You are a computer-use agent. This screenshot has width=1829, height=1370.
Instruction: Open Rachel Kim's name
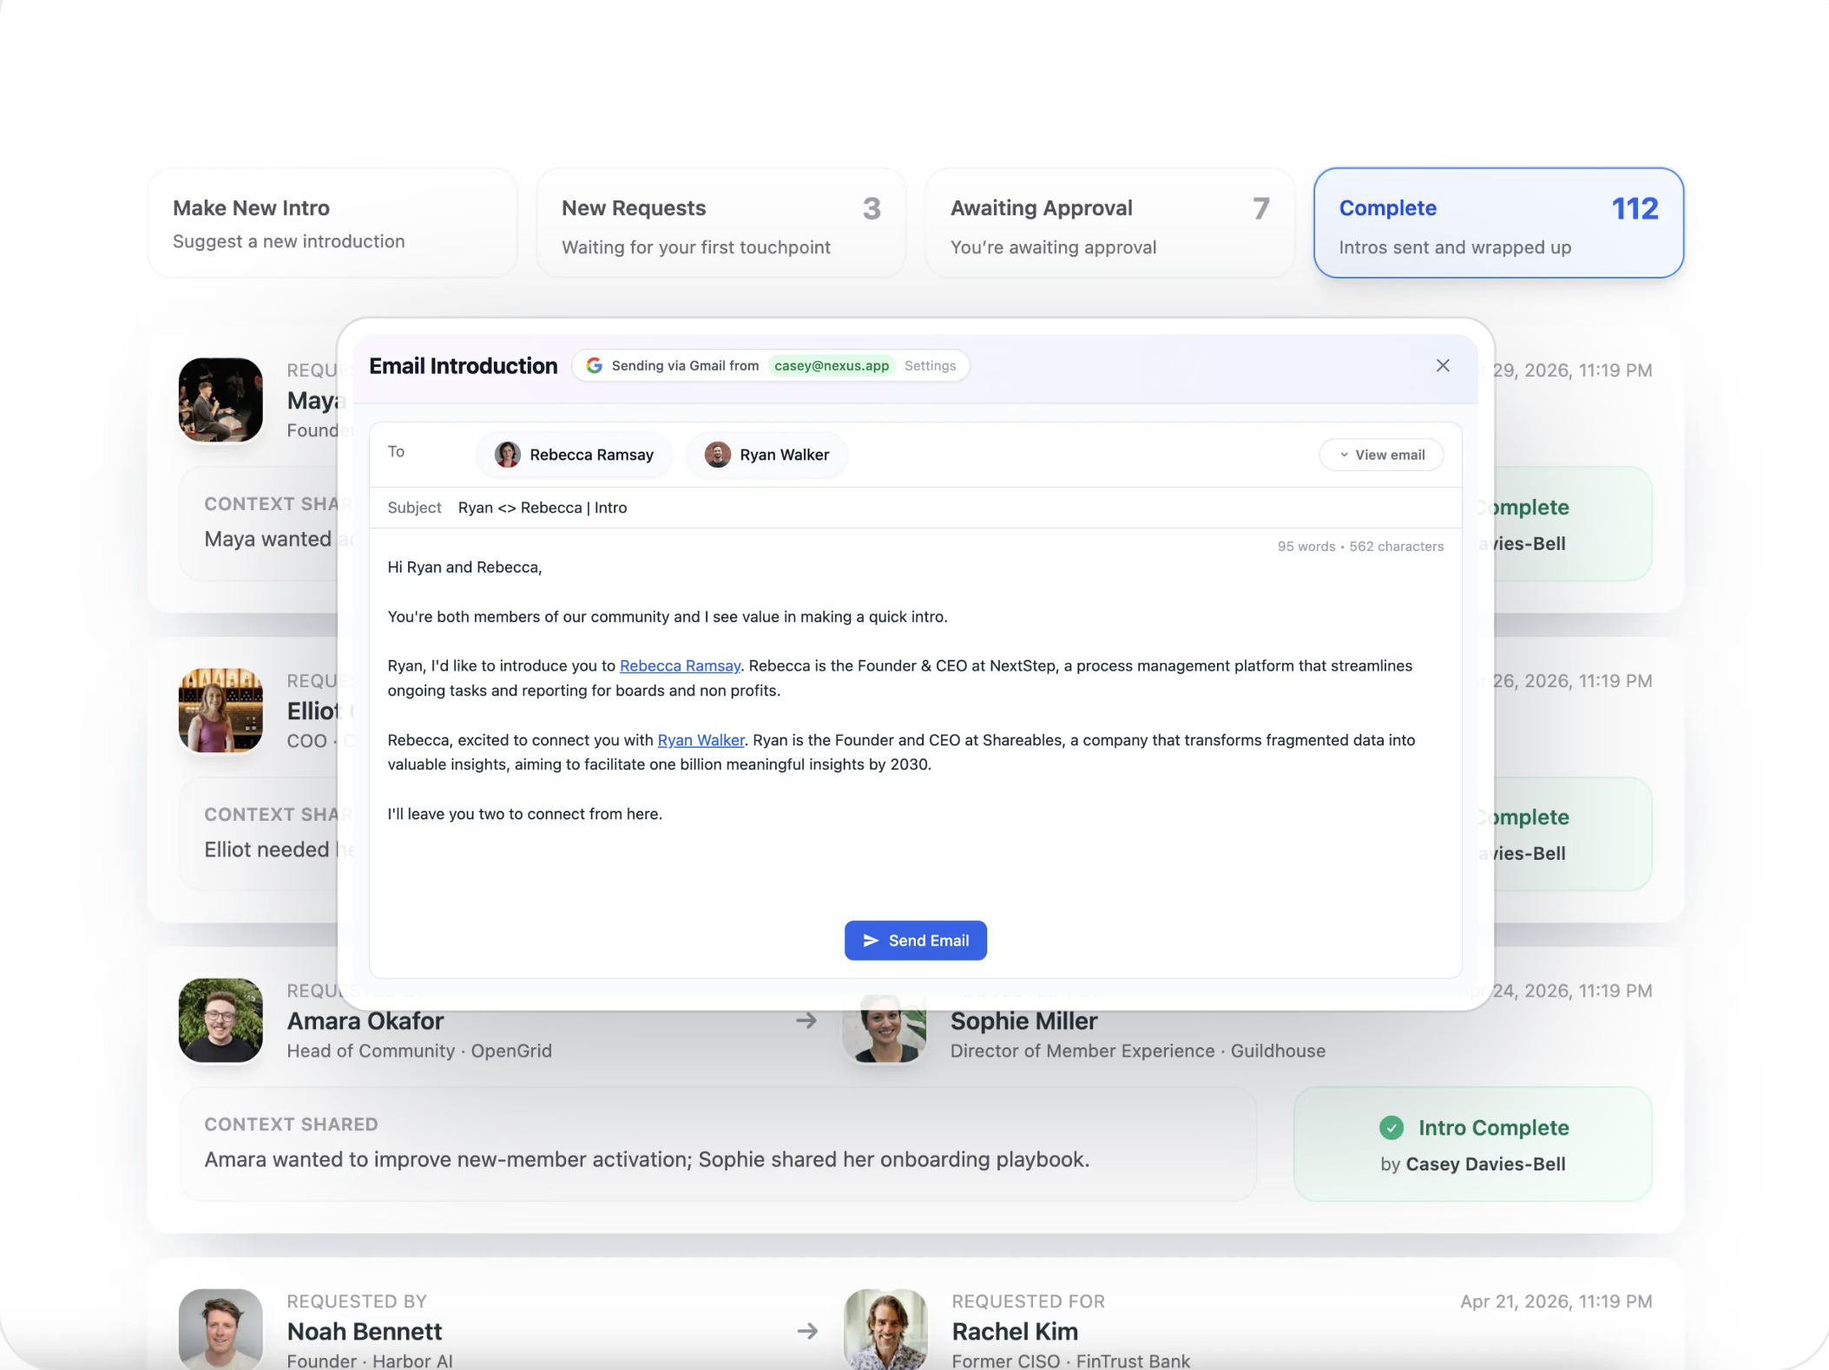[1015, 1331]
